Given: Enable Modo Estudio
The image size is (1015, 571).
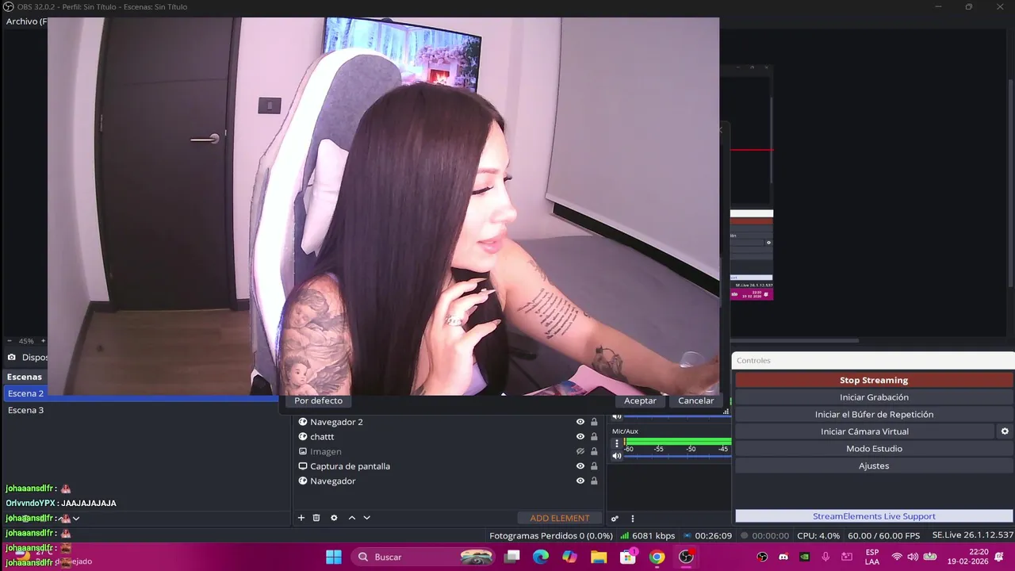Looking at the screenshot, I should click(x=874, y=449).
